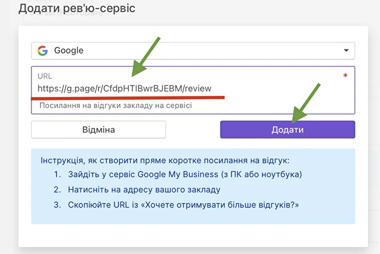Select step 2 "Натисніть на адресу вашого закладу"
Screen dimensions: 380x254
(x=144, y=189)
